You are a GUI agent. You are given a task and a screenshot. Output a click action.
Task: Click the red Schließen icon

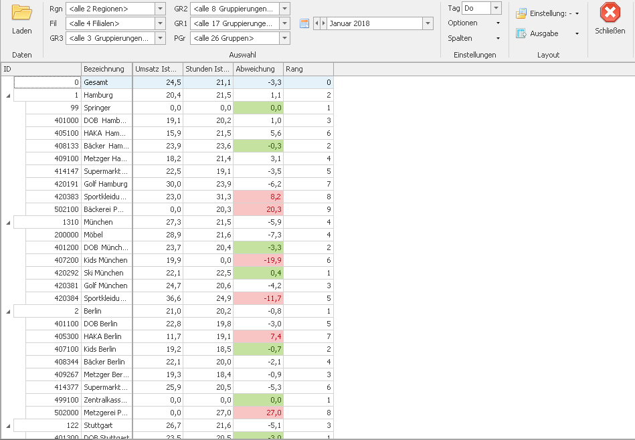(x=610, y=13)
